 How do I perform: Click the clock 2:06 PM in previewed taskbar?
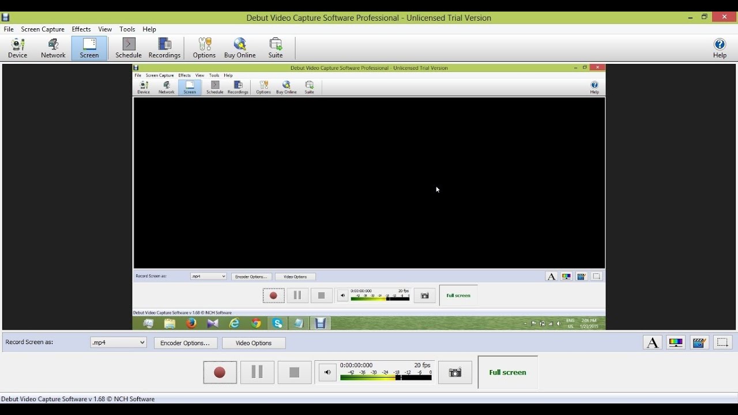(x=589, y=320)
